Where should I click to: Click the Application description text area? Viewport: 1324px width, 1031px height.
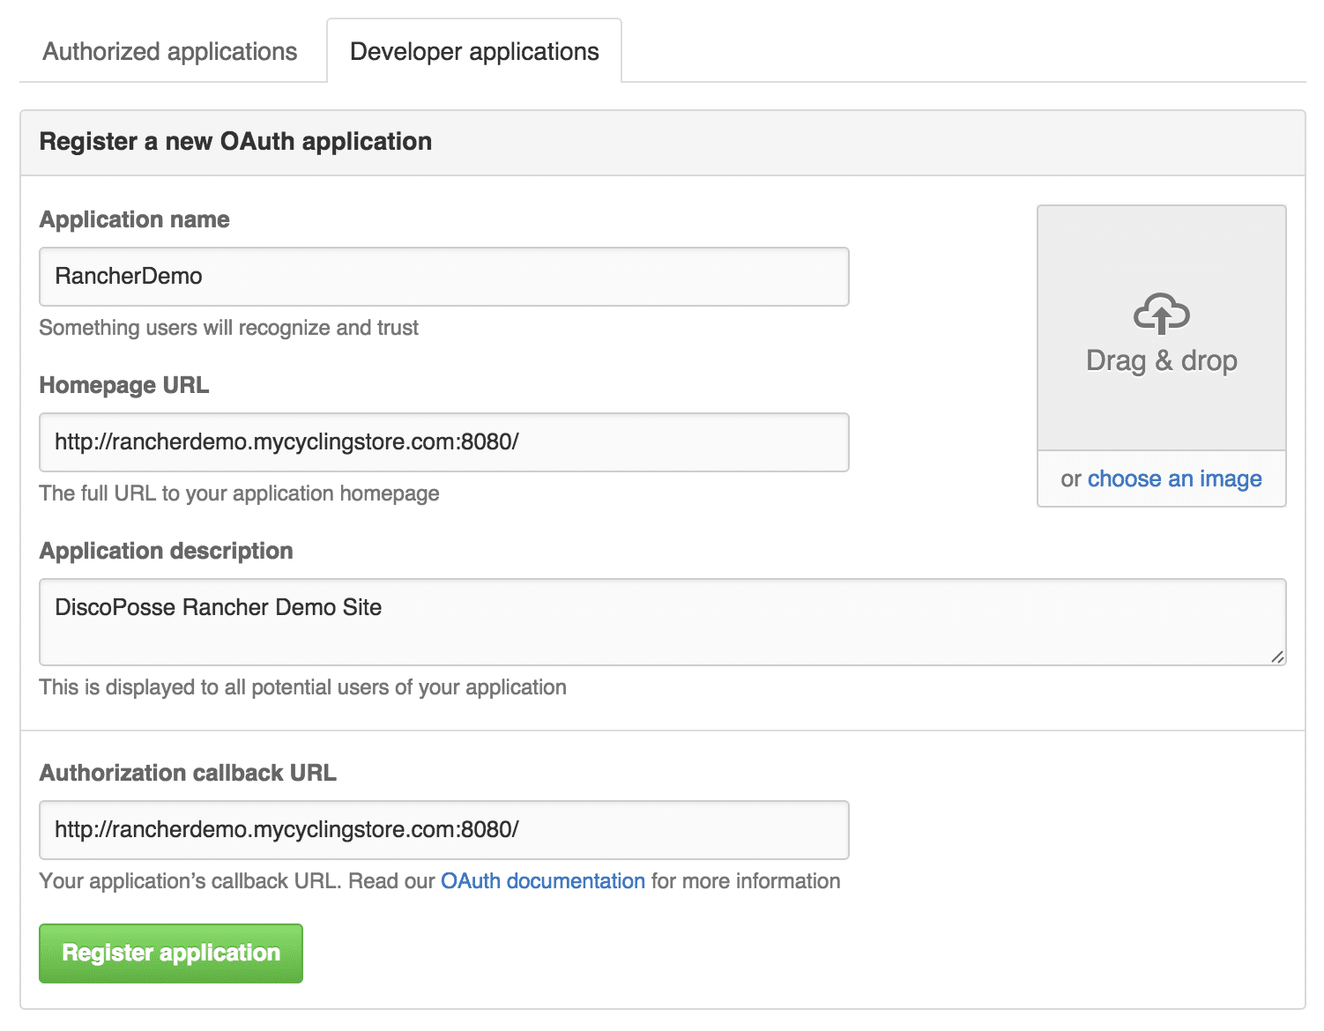click(x=661, y=622)
